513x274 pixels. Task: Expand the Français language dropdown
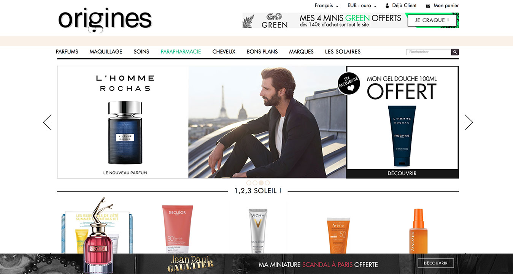(x=326, y=6)
